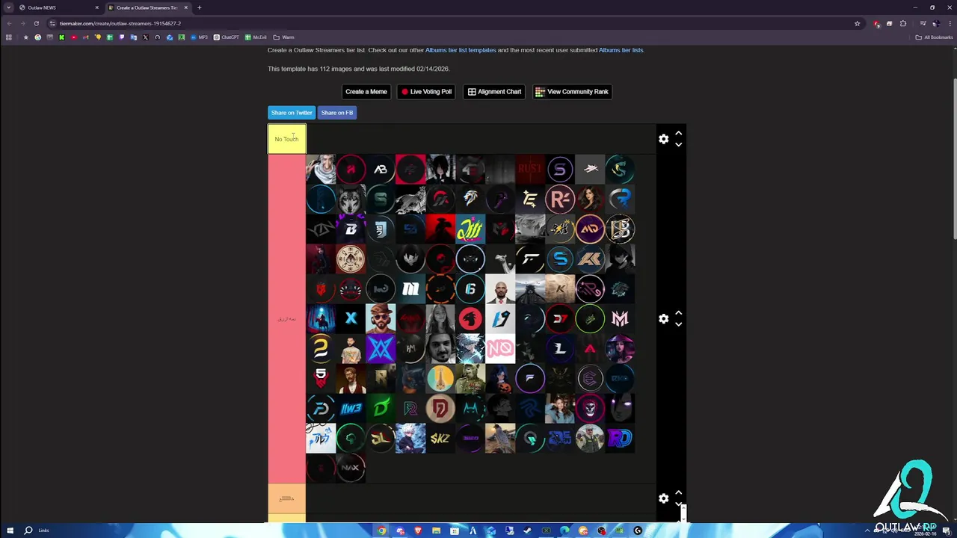Bookmark this page with the star
This screenshot has width=957, height=538.
coord(857,23)
